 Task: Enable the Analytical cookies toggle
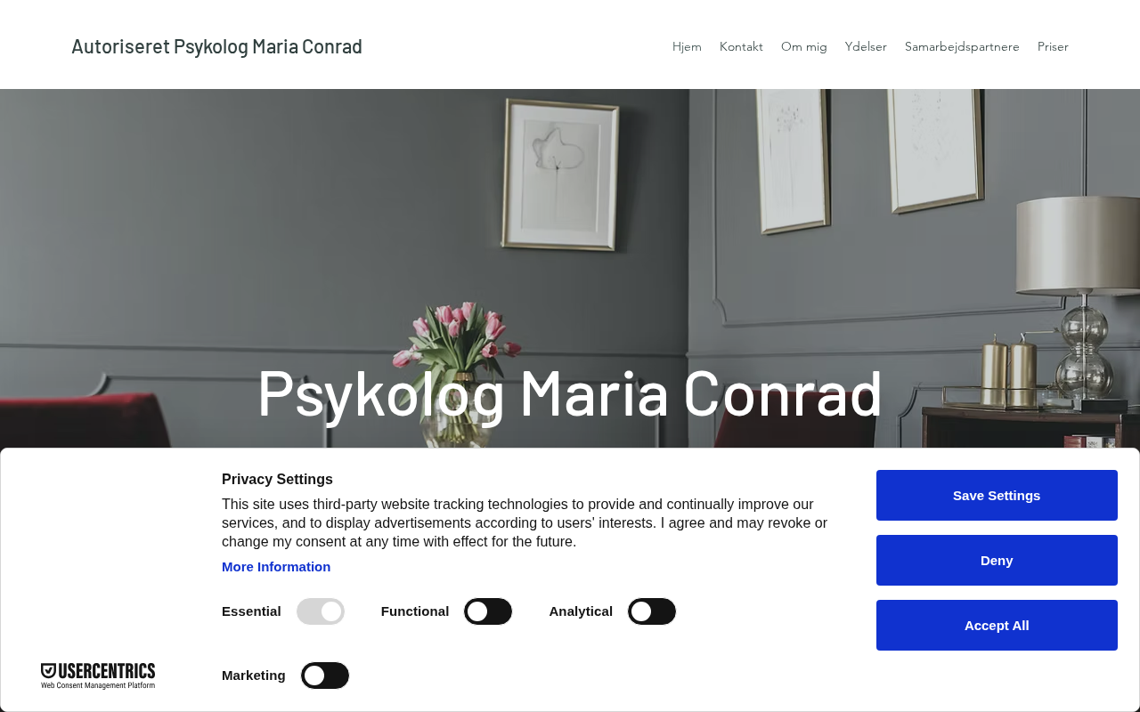[x=652, y=611]
